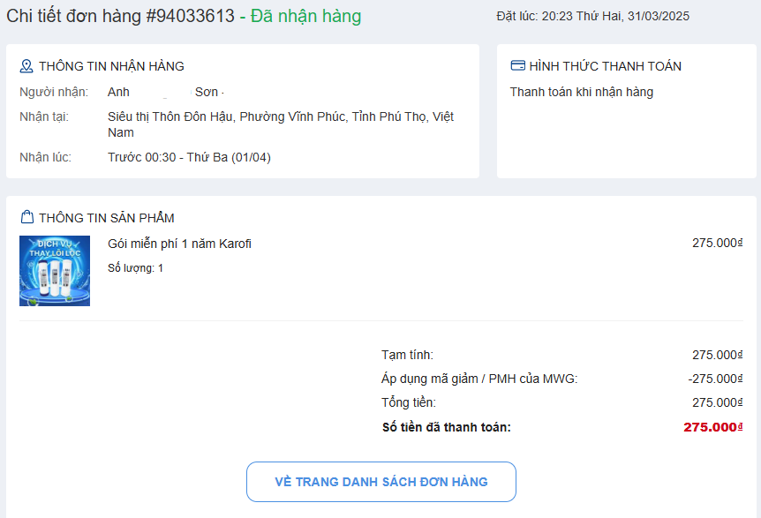Click the green Đã nhận hàng status
This screenshot has width=761, height=518.
[305, 16]
